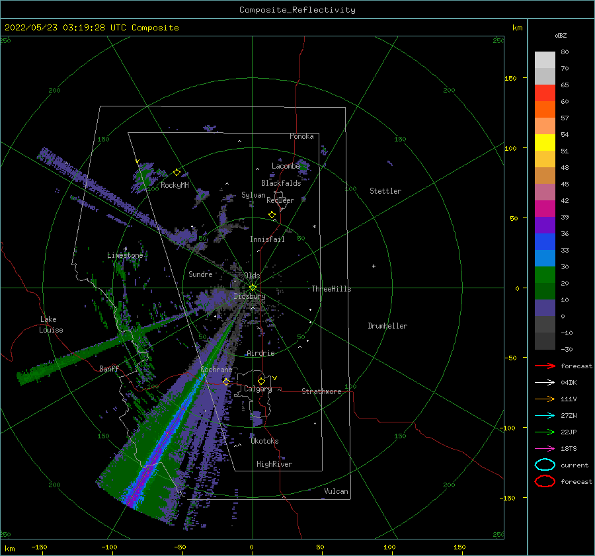Viewport: 595px width, 556px height.
Task: Select the 20 dBZ dark green swatch
Action: click(545, 291)
